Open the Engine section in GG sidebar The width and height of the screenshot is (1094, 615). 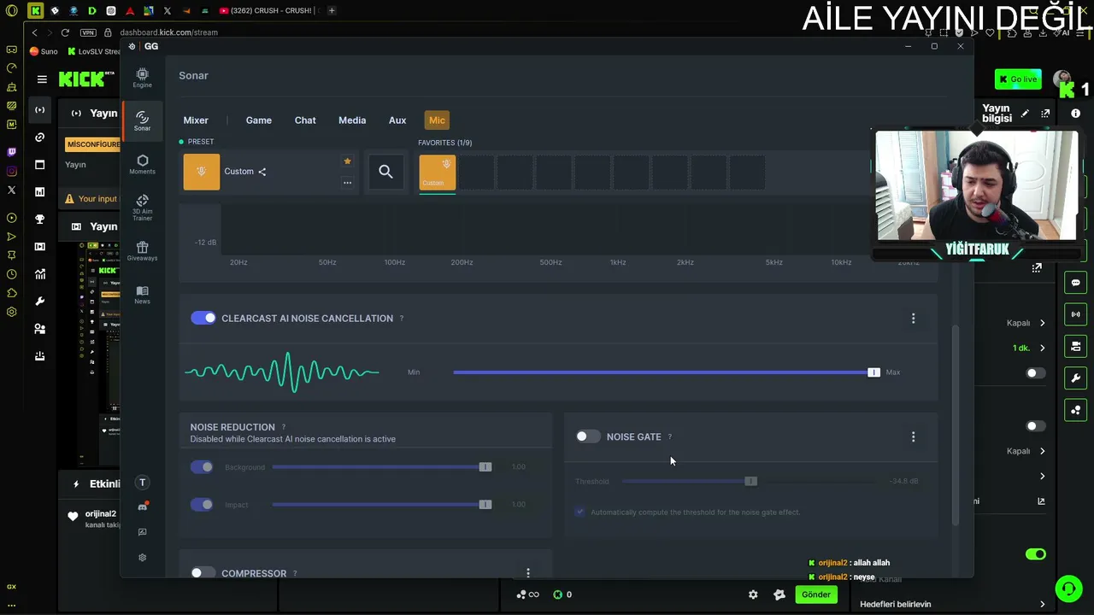142,78
